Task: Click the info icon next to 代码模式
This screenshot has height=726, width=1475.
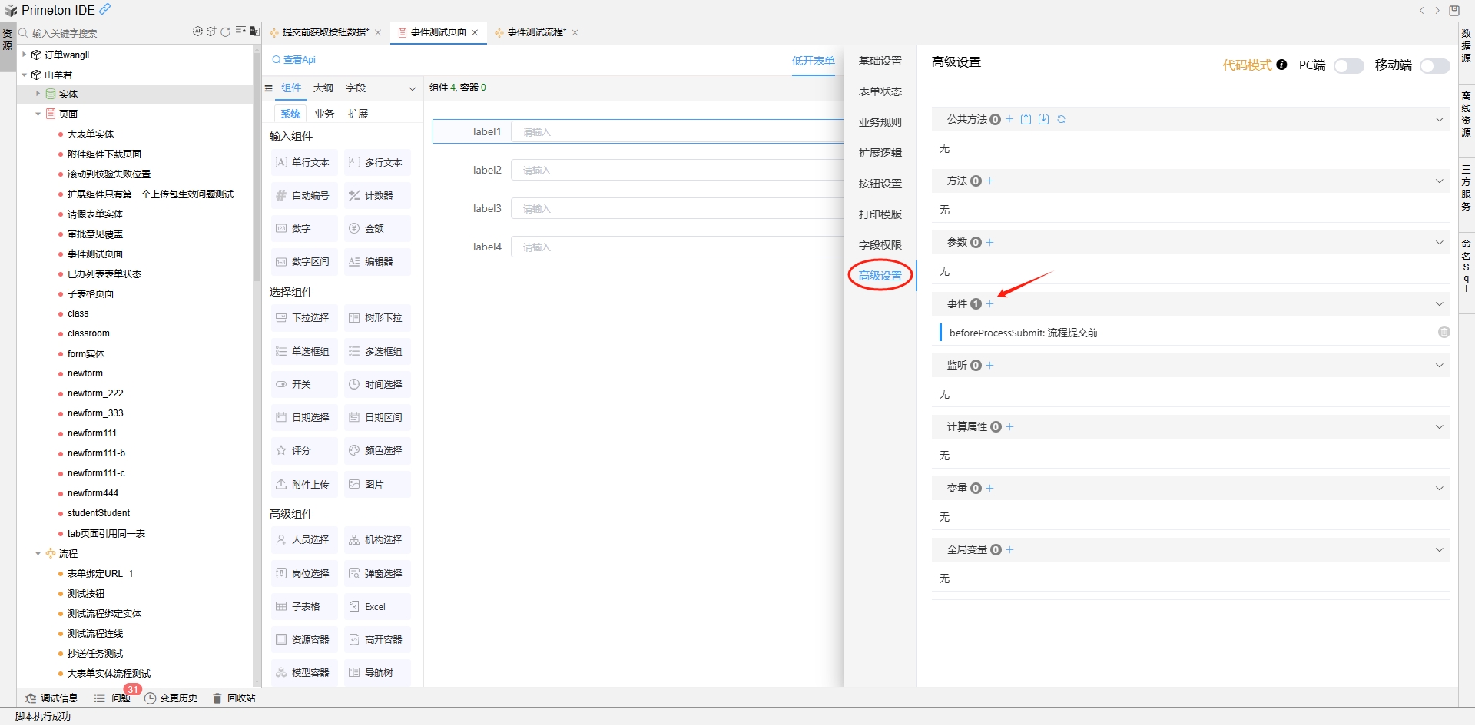Action: pos(1281,65)
